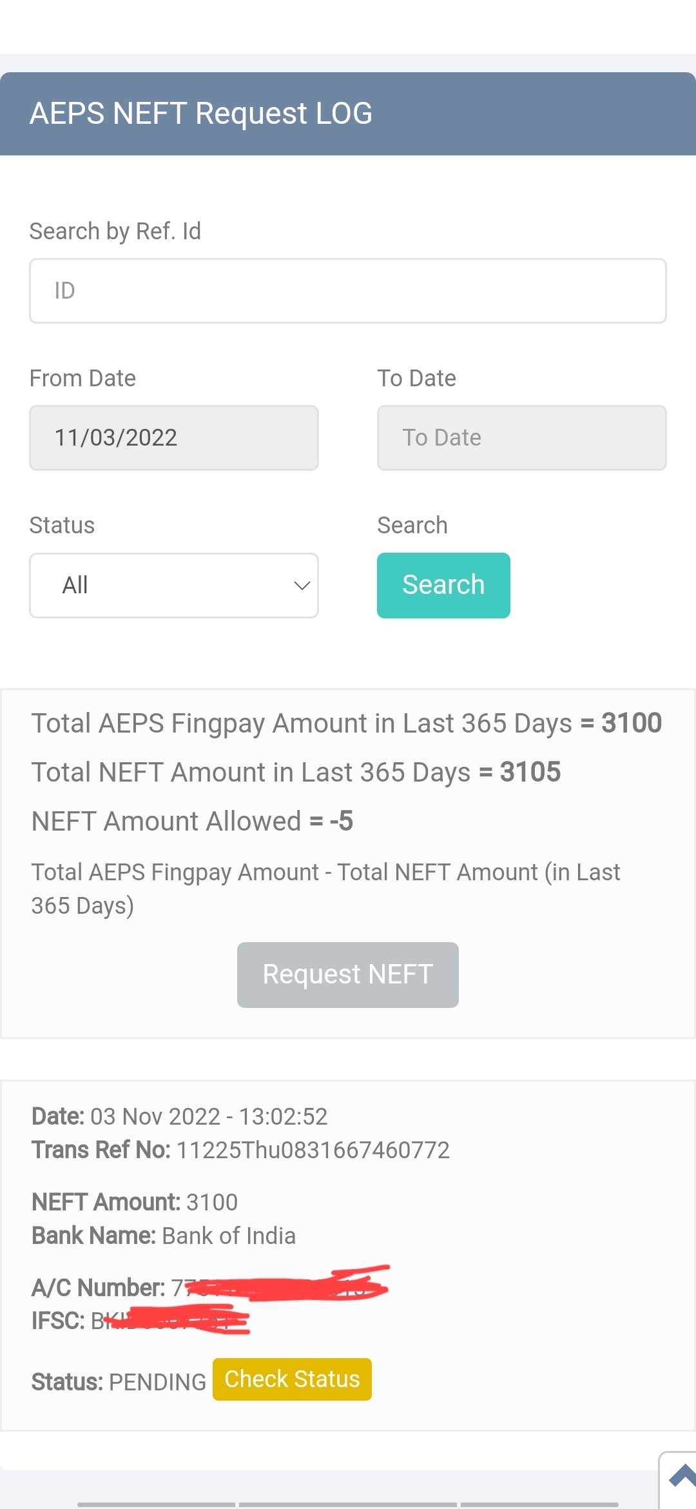
Task: Open the From Date picker field
Action: point(173,438)
